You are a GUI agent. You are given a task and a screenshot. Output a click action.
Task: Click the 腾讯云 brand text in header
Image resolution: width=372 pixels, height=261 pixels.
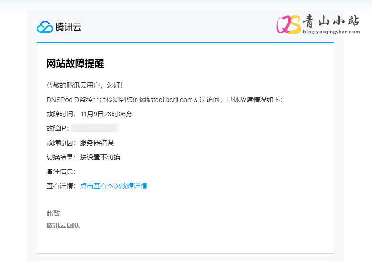tap(68, 27)
